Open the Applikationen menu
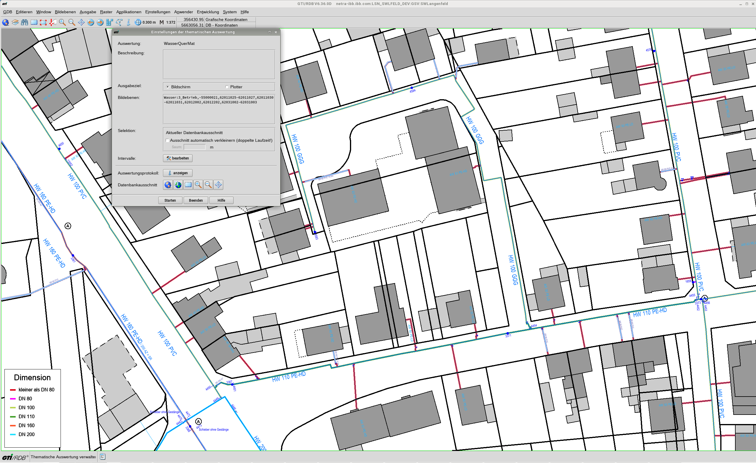Image resolution: width=756 pixels, height=463 pixels. [128, 12]
